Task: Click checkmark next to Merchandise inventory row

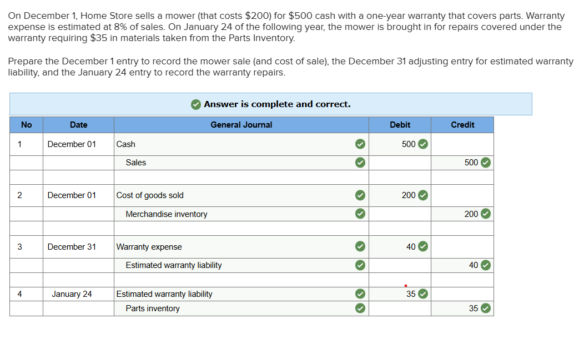Action: click(360, 214)
